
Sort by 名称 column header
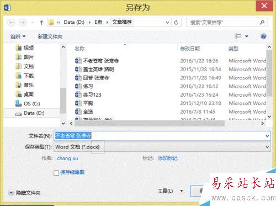[79, 49]
